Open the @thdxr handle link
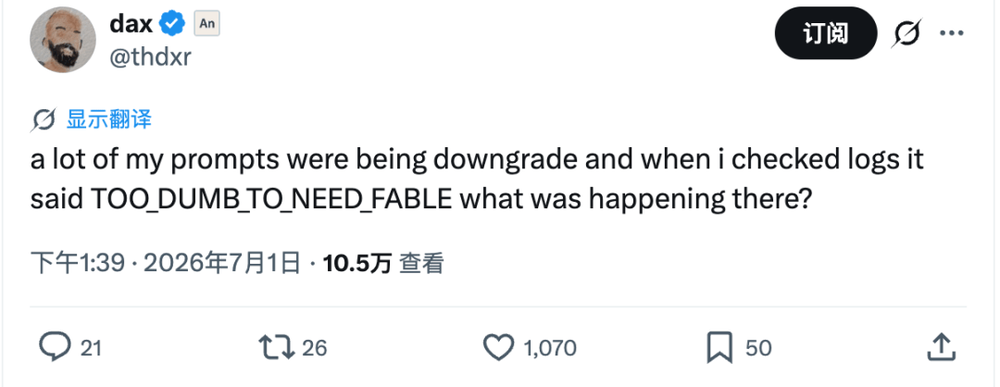Screen dimensions: 1000x387 tap(151, 57)
